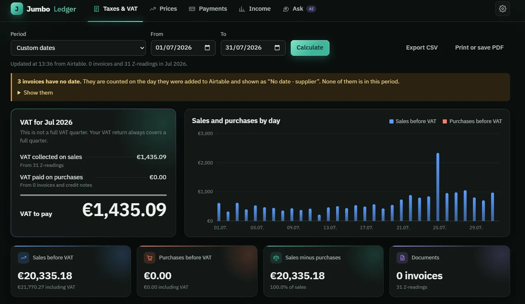Open the Period dropdown set to Custom dates
525x304 pixels.
[78, 48]
